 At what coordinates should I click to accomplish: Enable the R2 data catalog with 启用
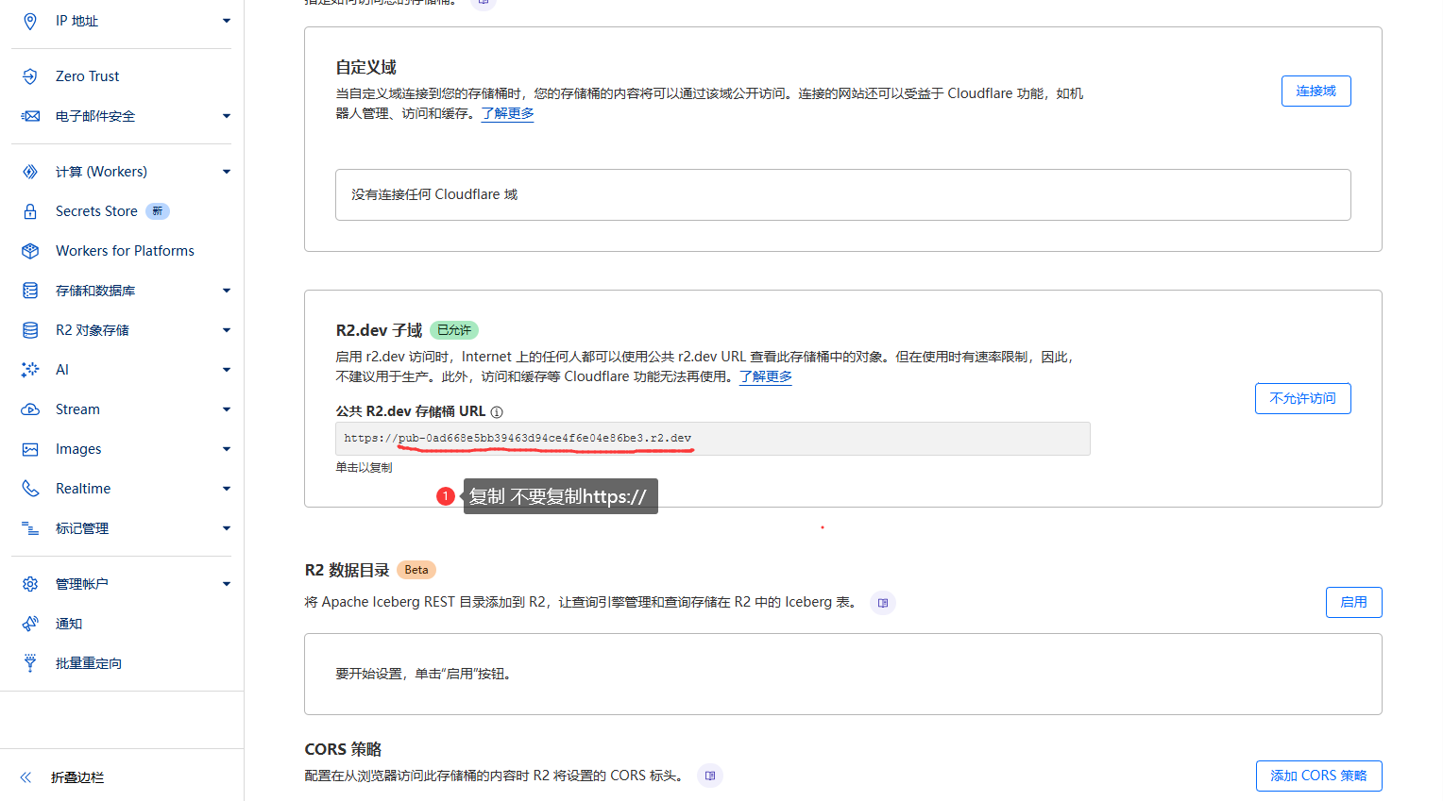pyautogui.click(x=1353, y=603)
